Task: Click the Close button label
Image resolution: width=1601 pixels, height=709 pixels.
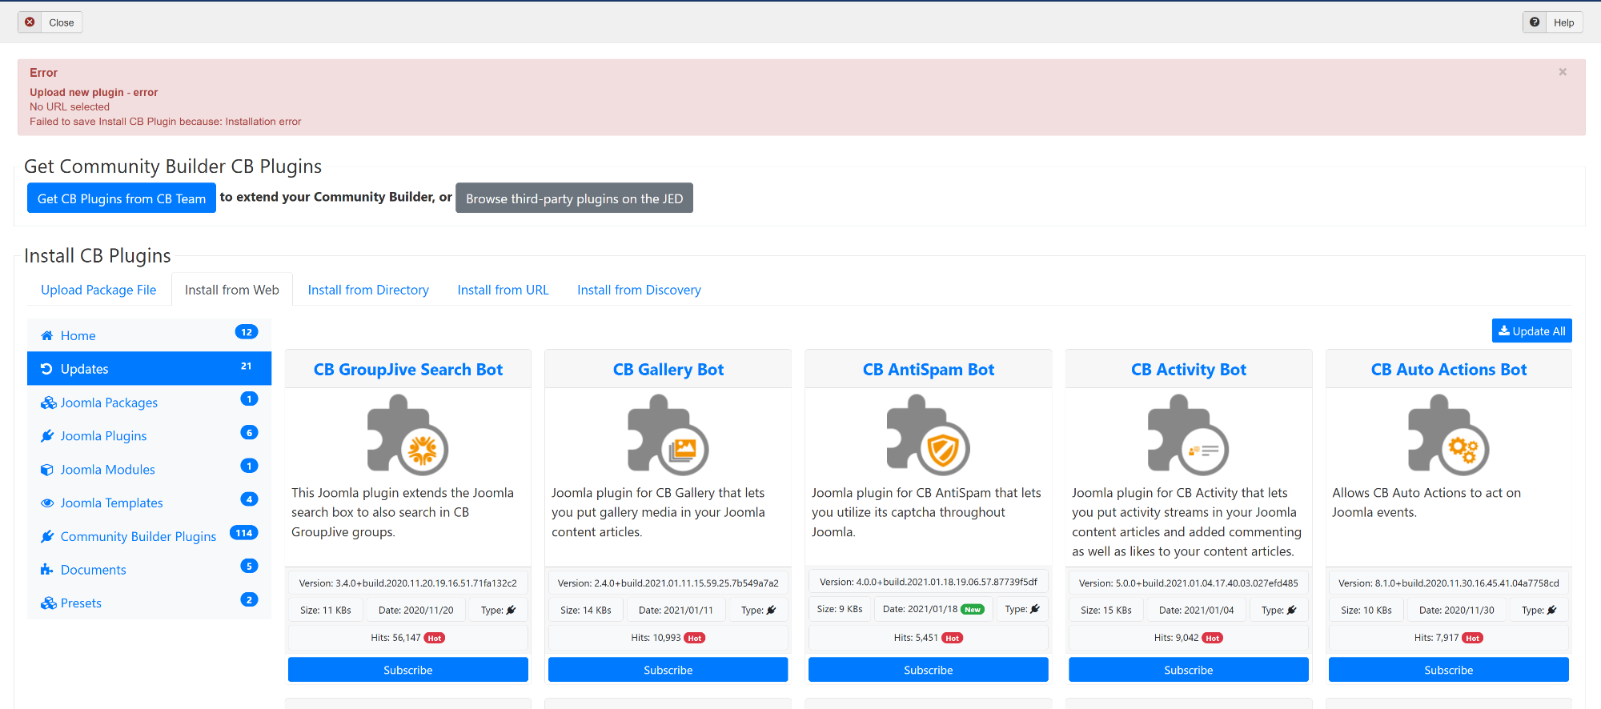Action: [62, 22]
